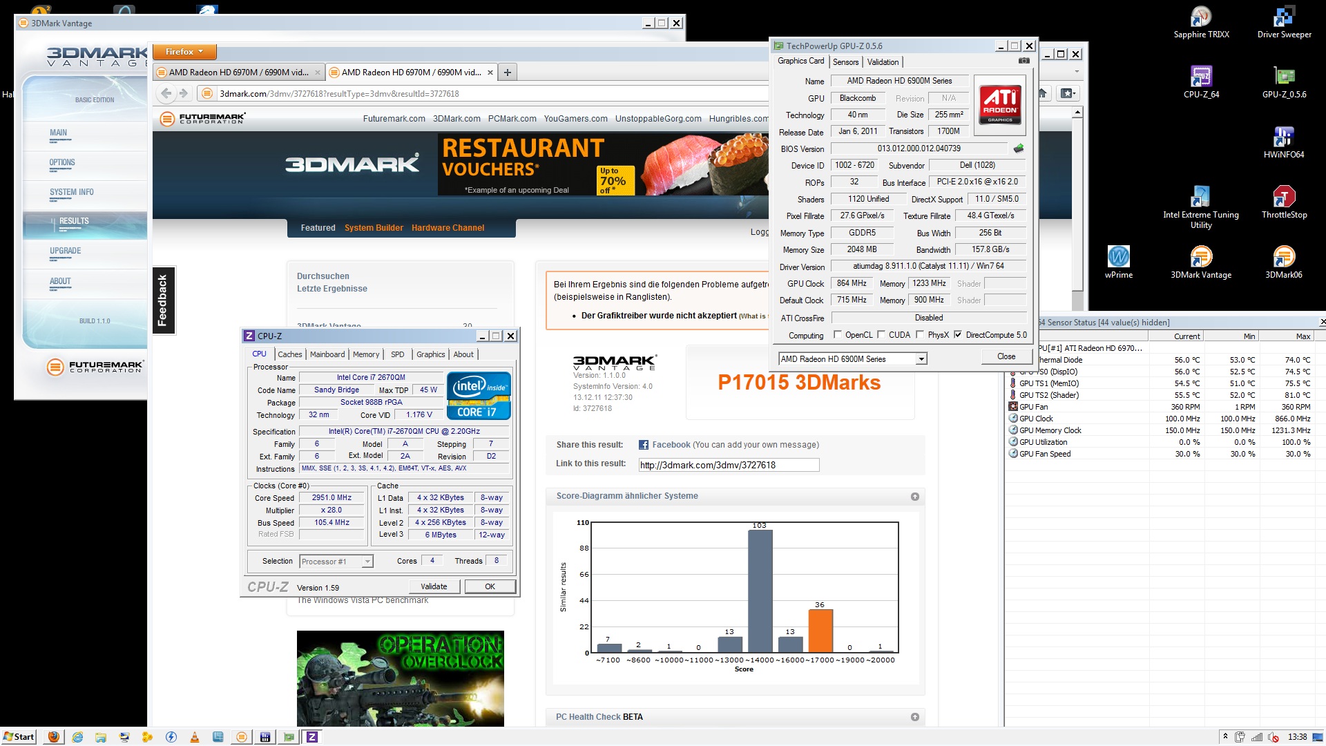Click the Futuremark.com header link
This screenshot has width=1326, height=746.
394,119
